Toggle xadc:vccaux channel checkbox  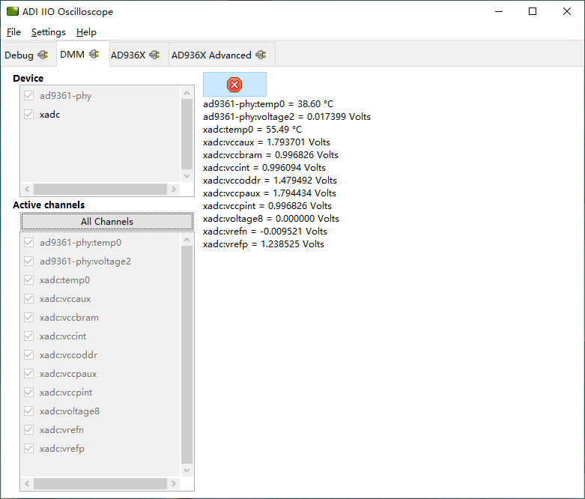(28, 299)
